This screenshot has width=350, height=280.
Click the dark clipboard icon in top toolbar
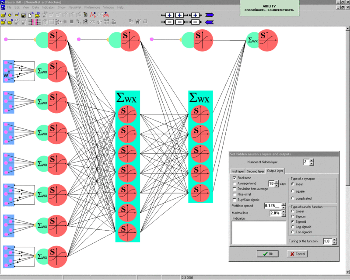(85, 15)
